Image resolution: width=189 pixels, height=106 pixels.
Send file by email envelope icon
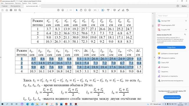coord(15,10)
